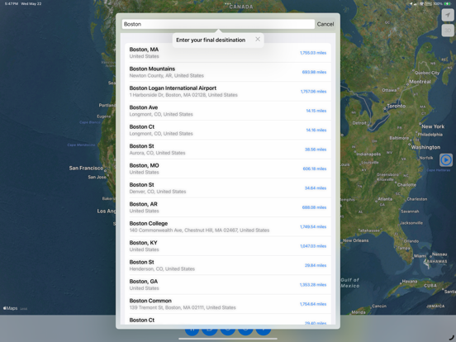Tap the 1,749.54 miles distance label
This screenshot has height=342, width=456.
coord(313,227)
